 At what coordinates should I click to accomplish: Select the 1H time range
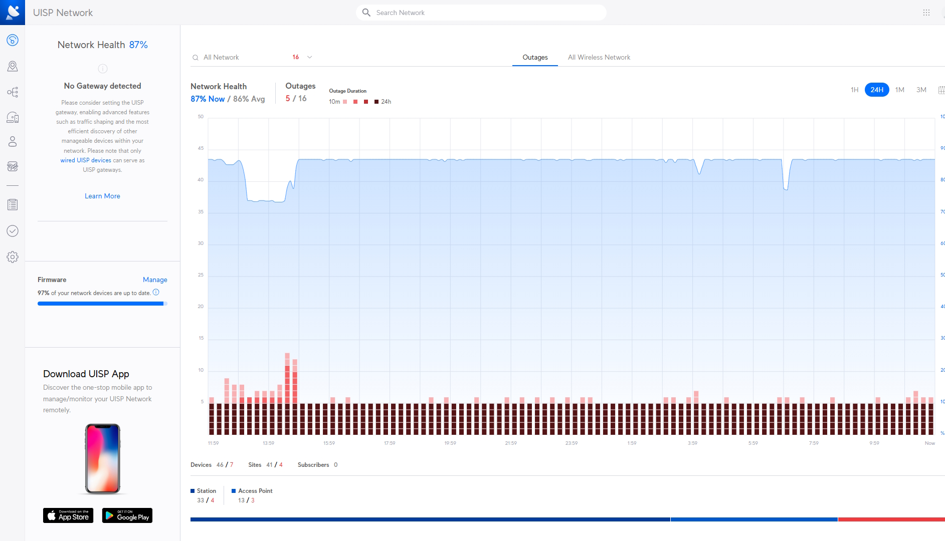854,90
